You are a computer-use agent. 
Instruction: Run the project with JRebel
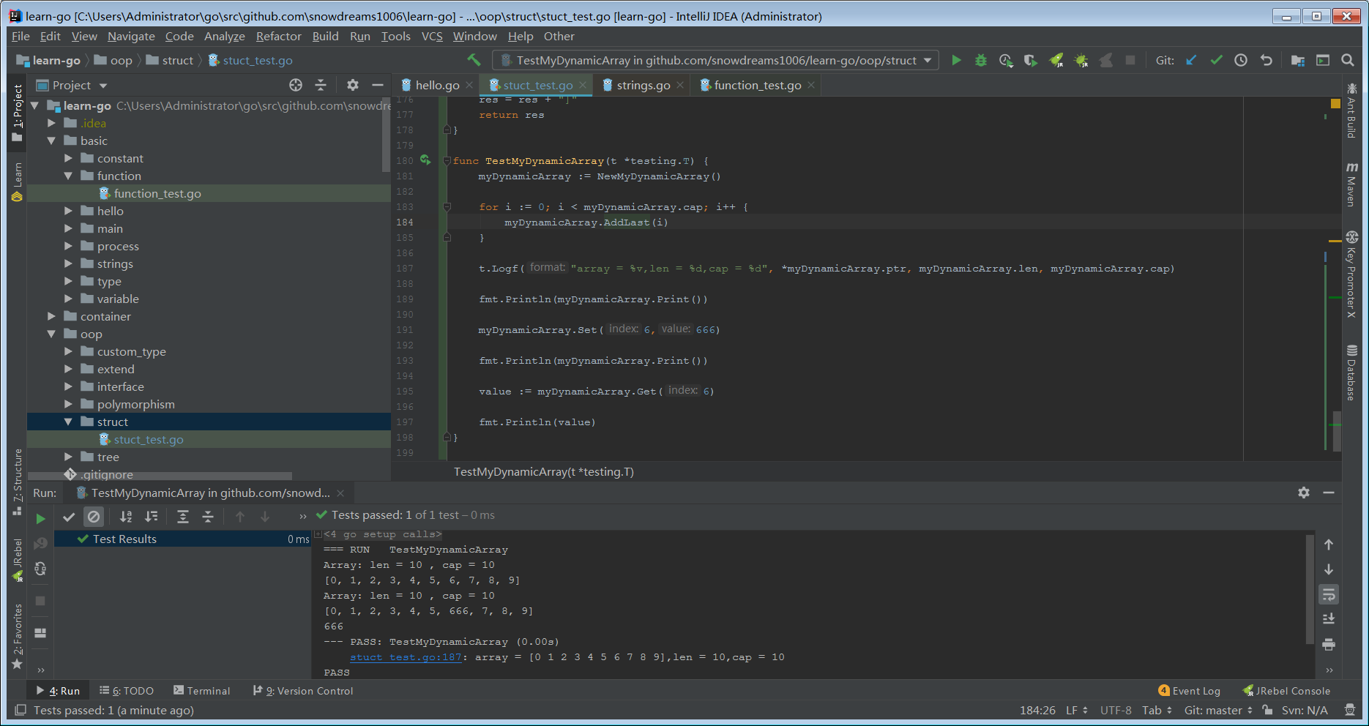click(x=1056, y=60)
